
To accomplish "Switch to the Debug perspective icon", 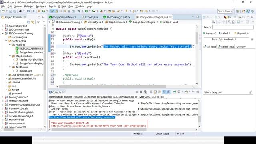I will tap(252, 11).
